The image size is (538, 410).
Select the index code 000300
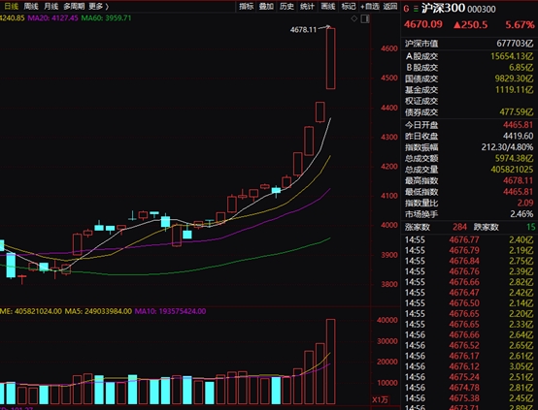482,10
